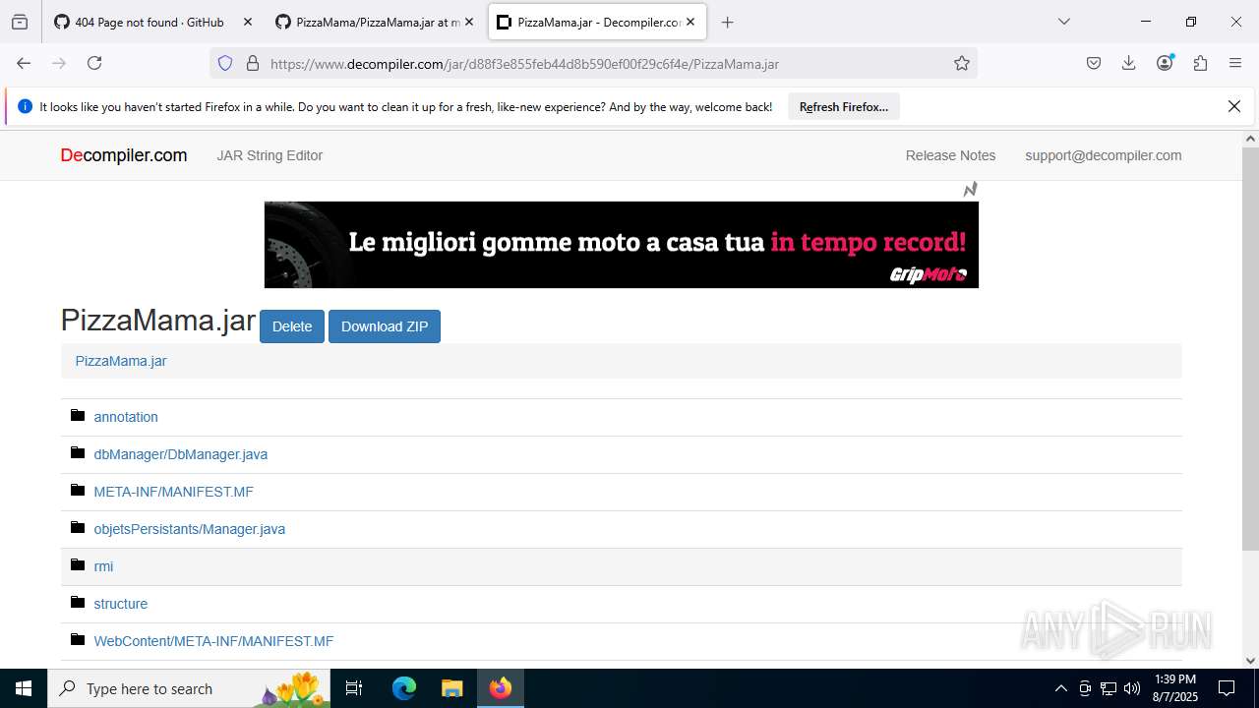Open Windows Start menu
Screen dimensions: 1259x708
coord(24,688)
